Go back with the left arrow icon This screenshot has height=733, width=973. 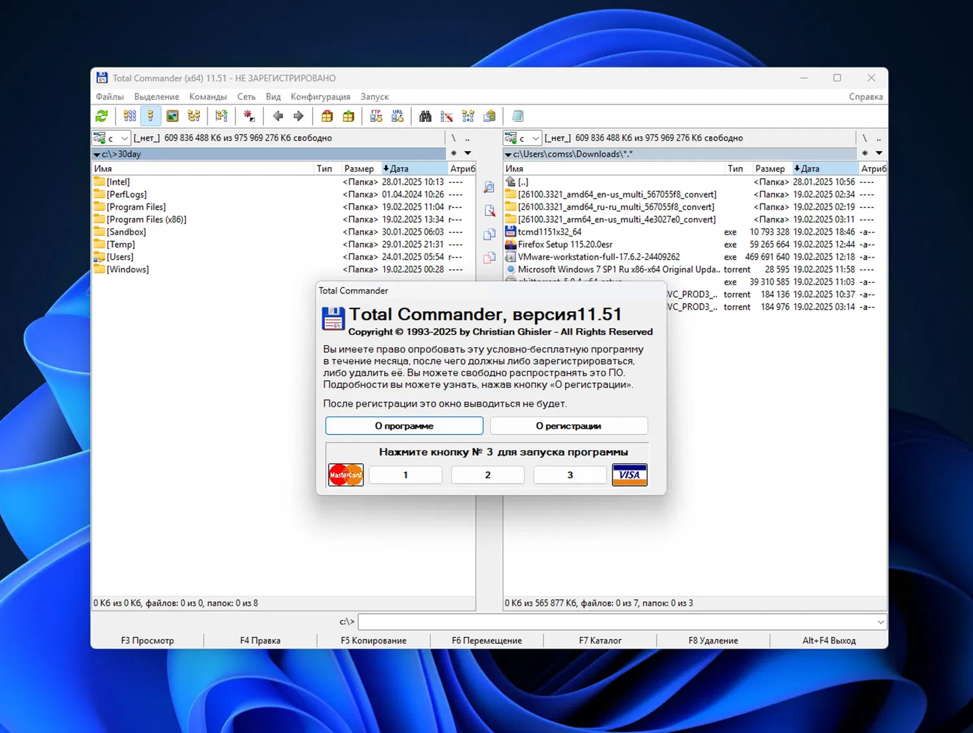pyautogui.click(x=278, y=116)
